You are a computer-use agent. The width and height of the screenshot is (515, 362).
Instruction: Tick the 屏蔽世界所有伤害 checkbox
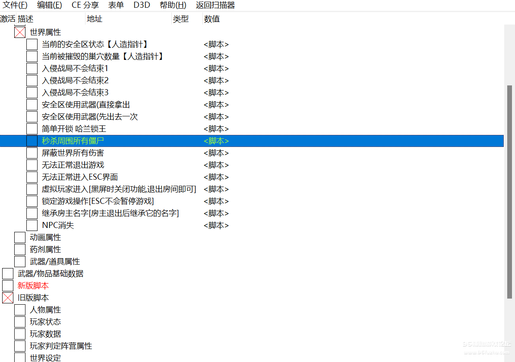(32, 153)
